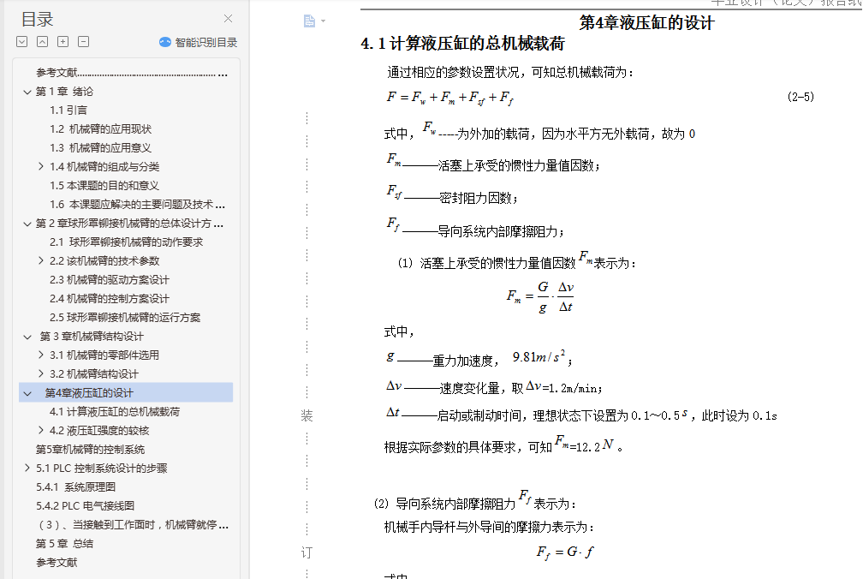
Task: Expand 2.2 该机械臂的技术参数
Action: pos(41,260)
